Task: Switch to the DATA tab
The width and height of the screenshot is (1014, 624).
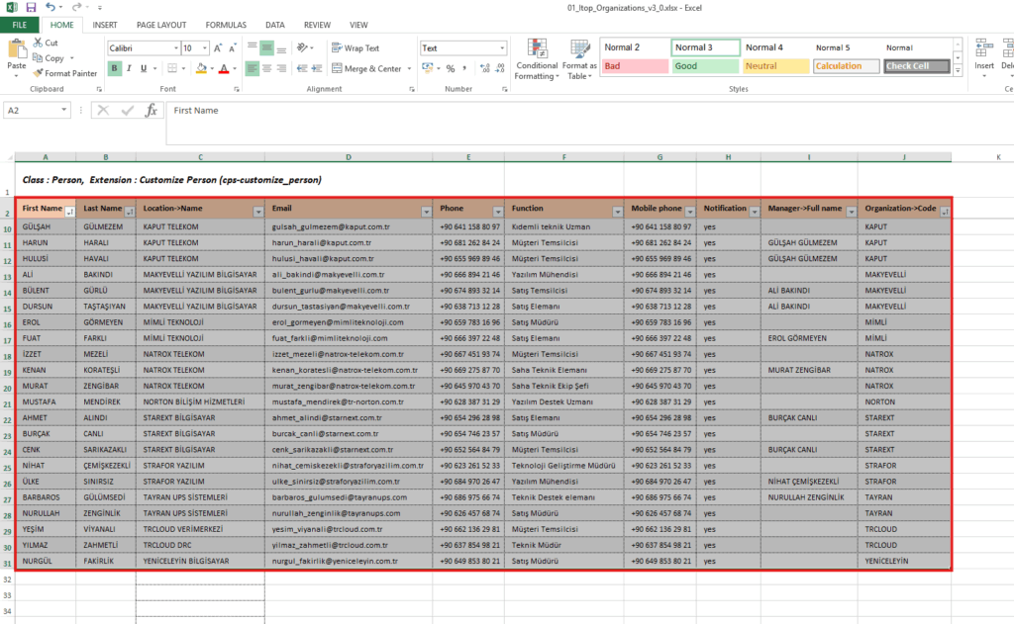Action: (x=275, y=25)
